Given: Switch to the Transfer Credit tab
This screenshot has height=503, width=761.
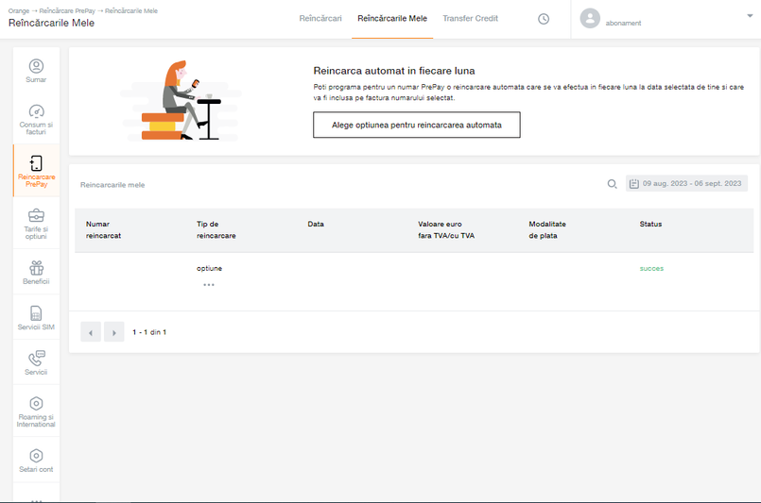Looking at the screenshot, I should tap(470, 19).
